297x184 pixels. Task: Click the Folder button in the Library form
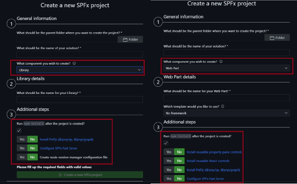130,40
